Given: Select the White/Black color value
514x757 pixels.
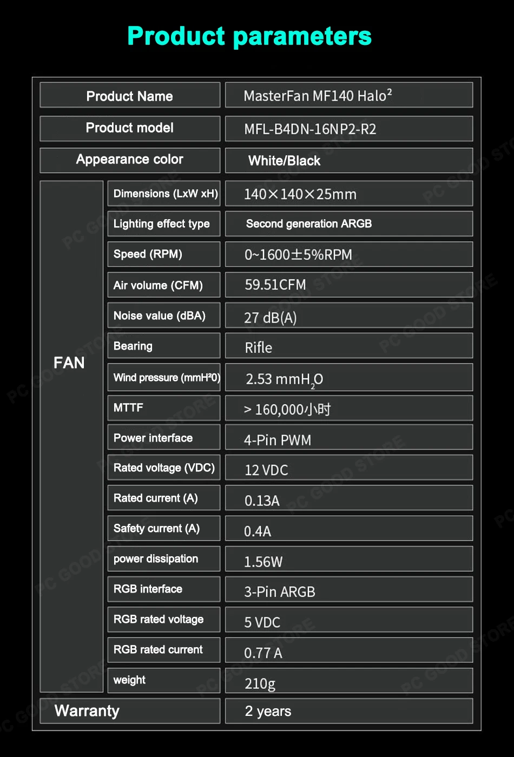Looking at the screenshot, I should (x=284, y=161).
